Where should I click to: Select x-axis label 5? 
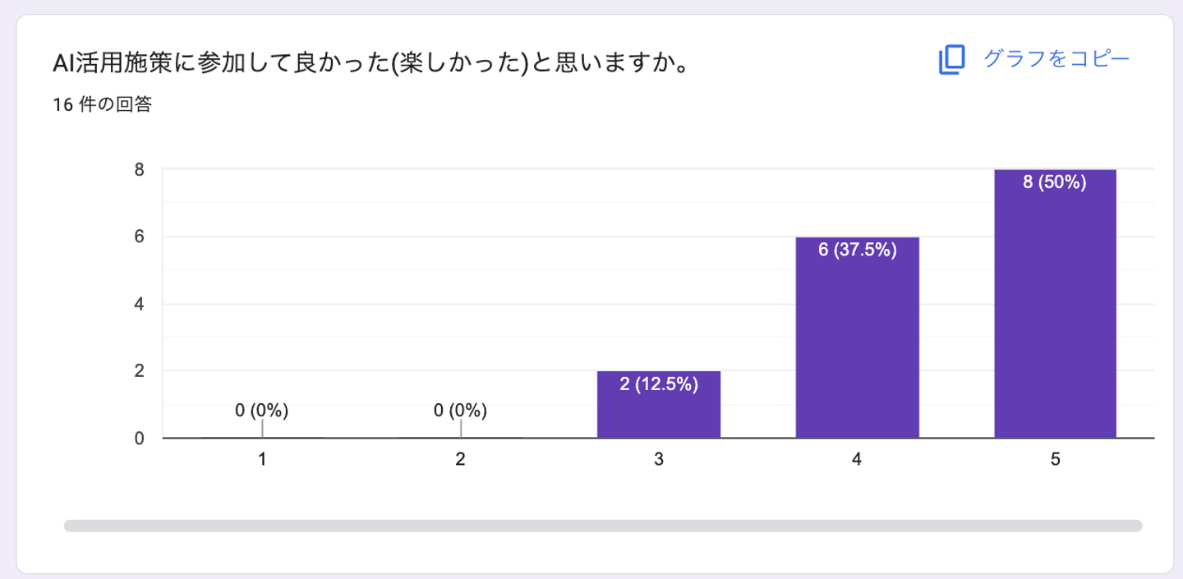click(1055, 460)
